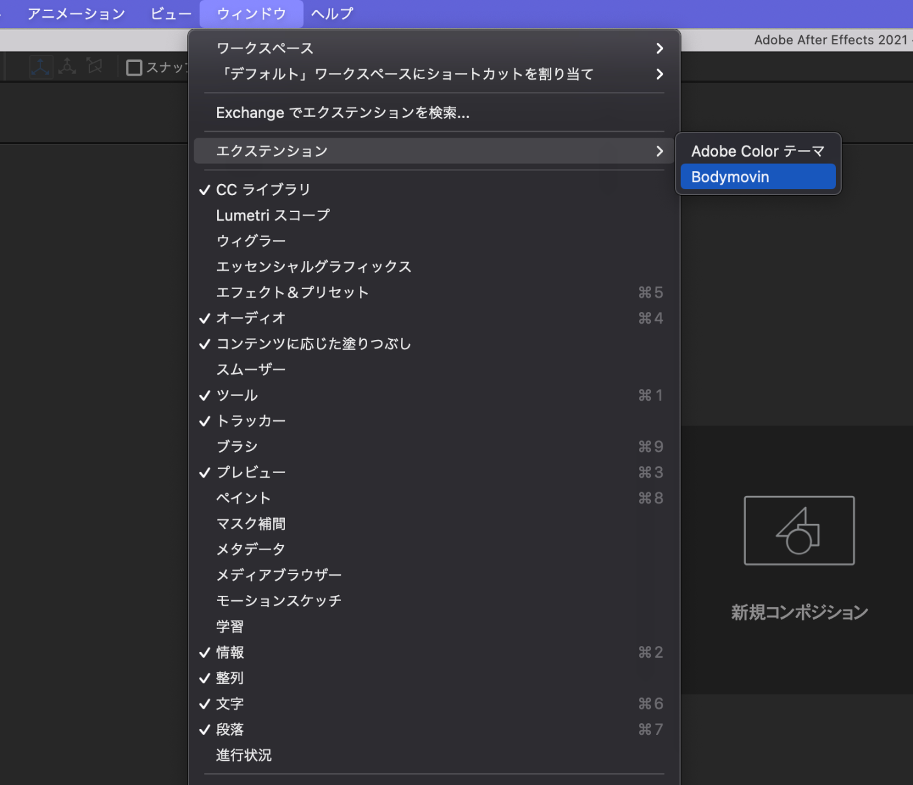This screenshot has height=785, width=913.
Task: Open モーションスケッチ panel
Action: tap(434, 601)
